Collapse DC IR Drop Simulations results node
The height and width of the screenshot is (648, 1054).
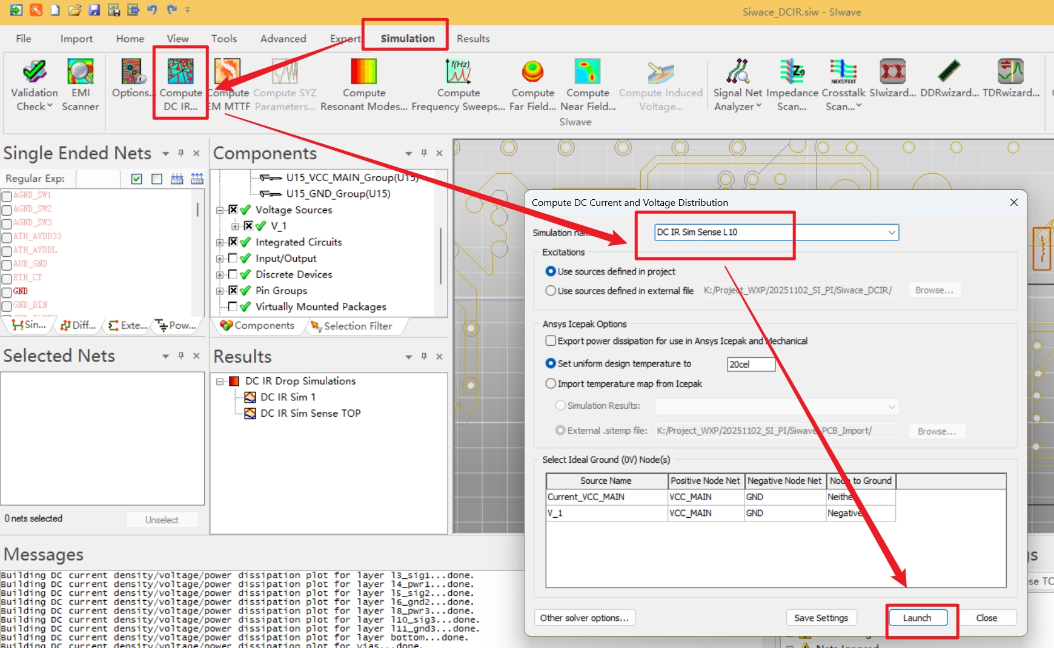point(220,381)
